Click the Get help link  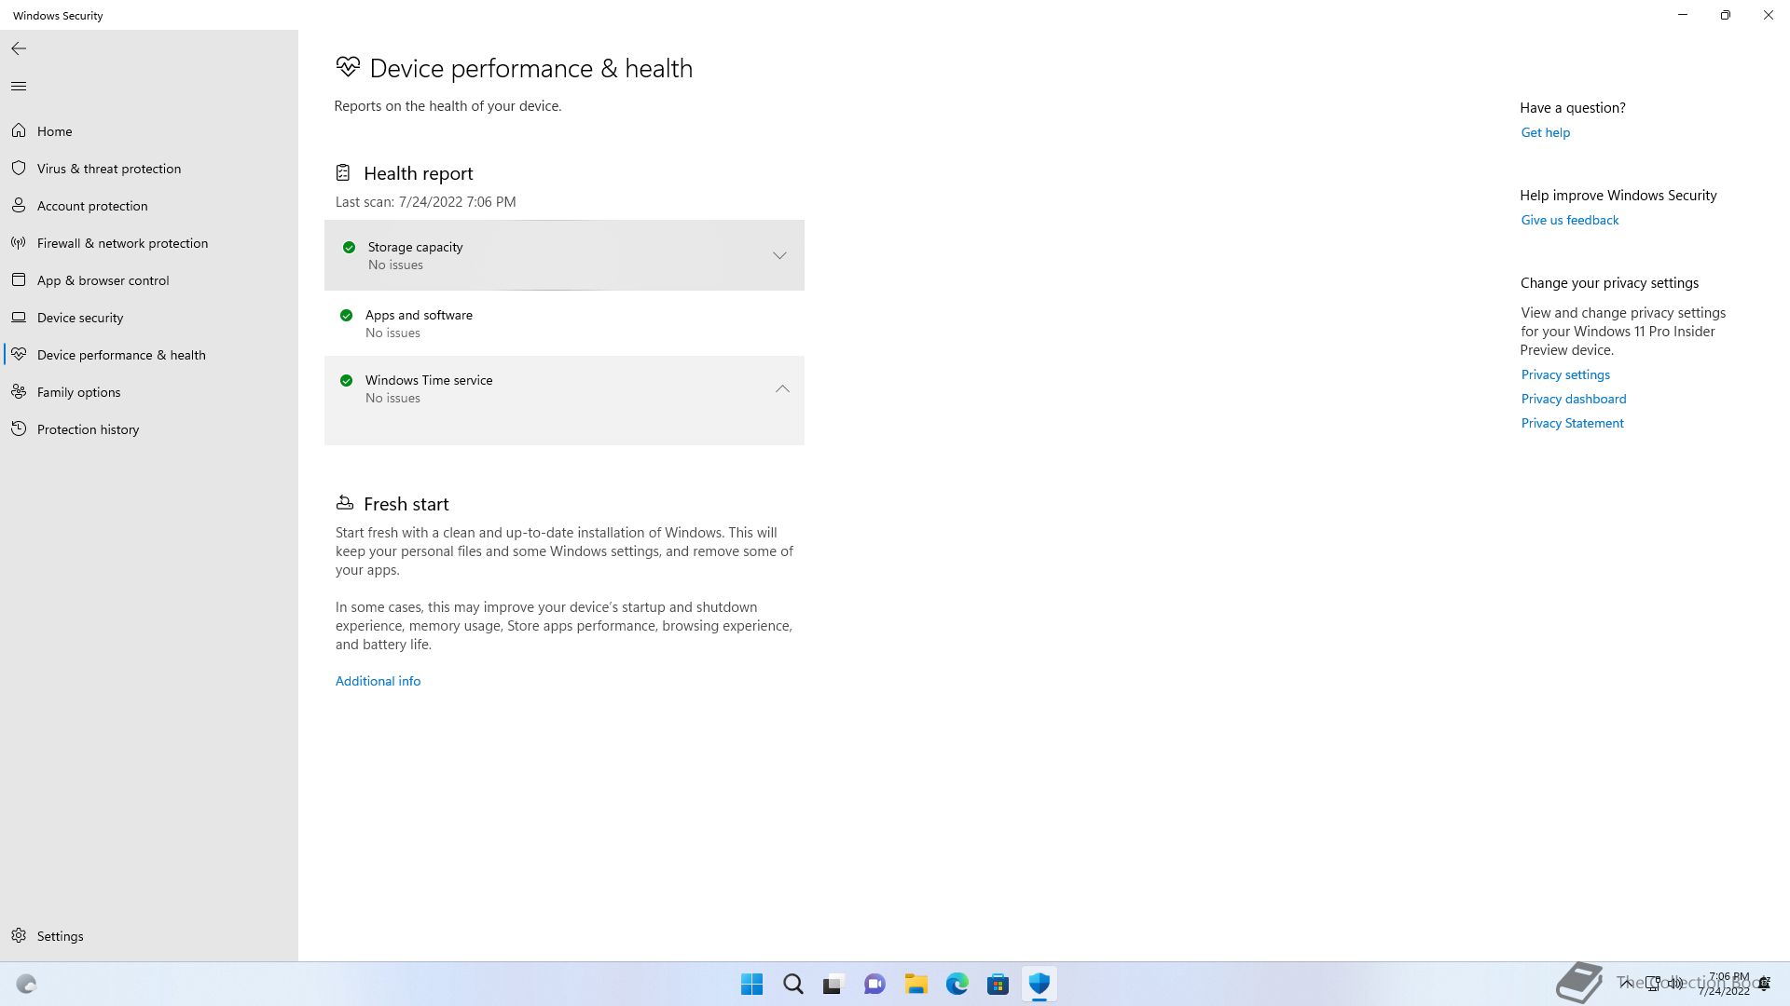1546,132
